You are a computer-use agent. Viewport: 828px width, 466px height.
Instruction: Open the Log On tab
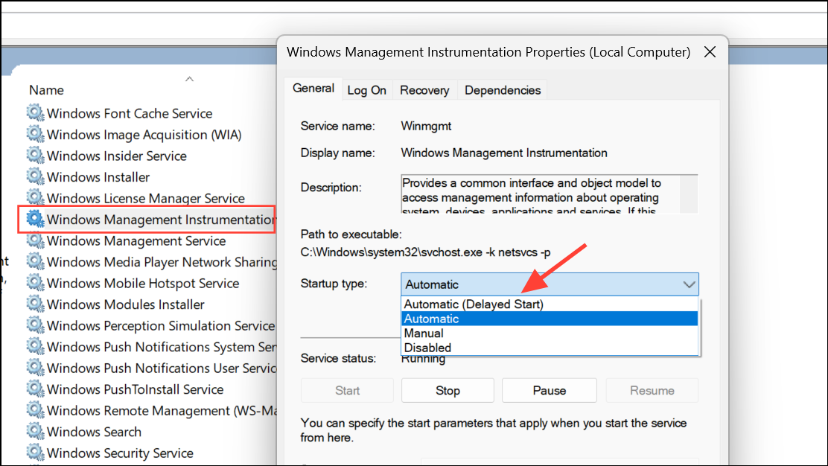[366, 90]
